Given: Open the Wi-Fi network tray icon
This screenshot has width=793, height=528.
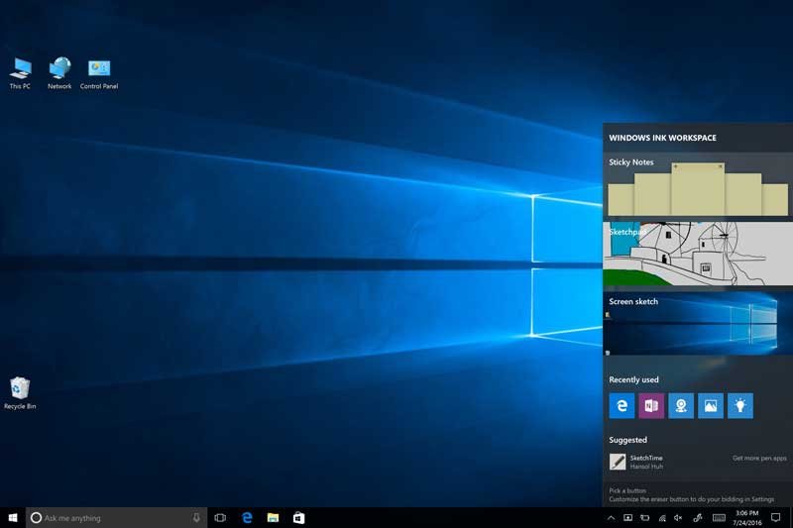Looking at the screenshot, I should tap(662, 518).
